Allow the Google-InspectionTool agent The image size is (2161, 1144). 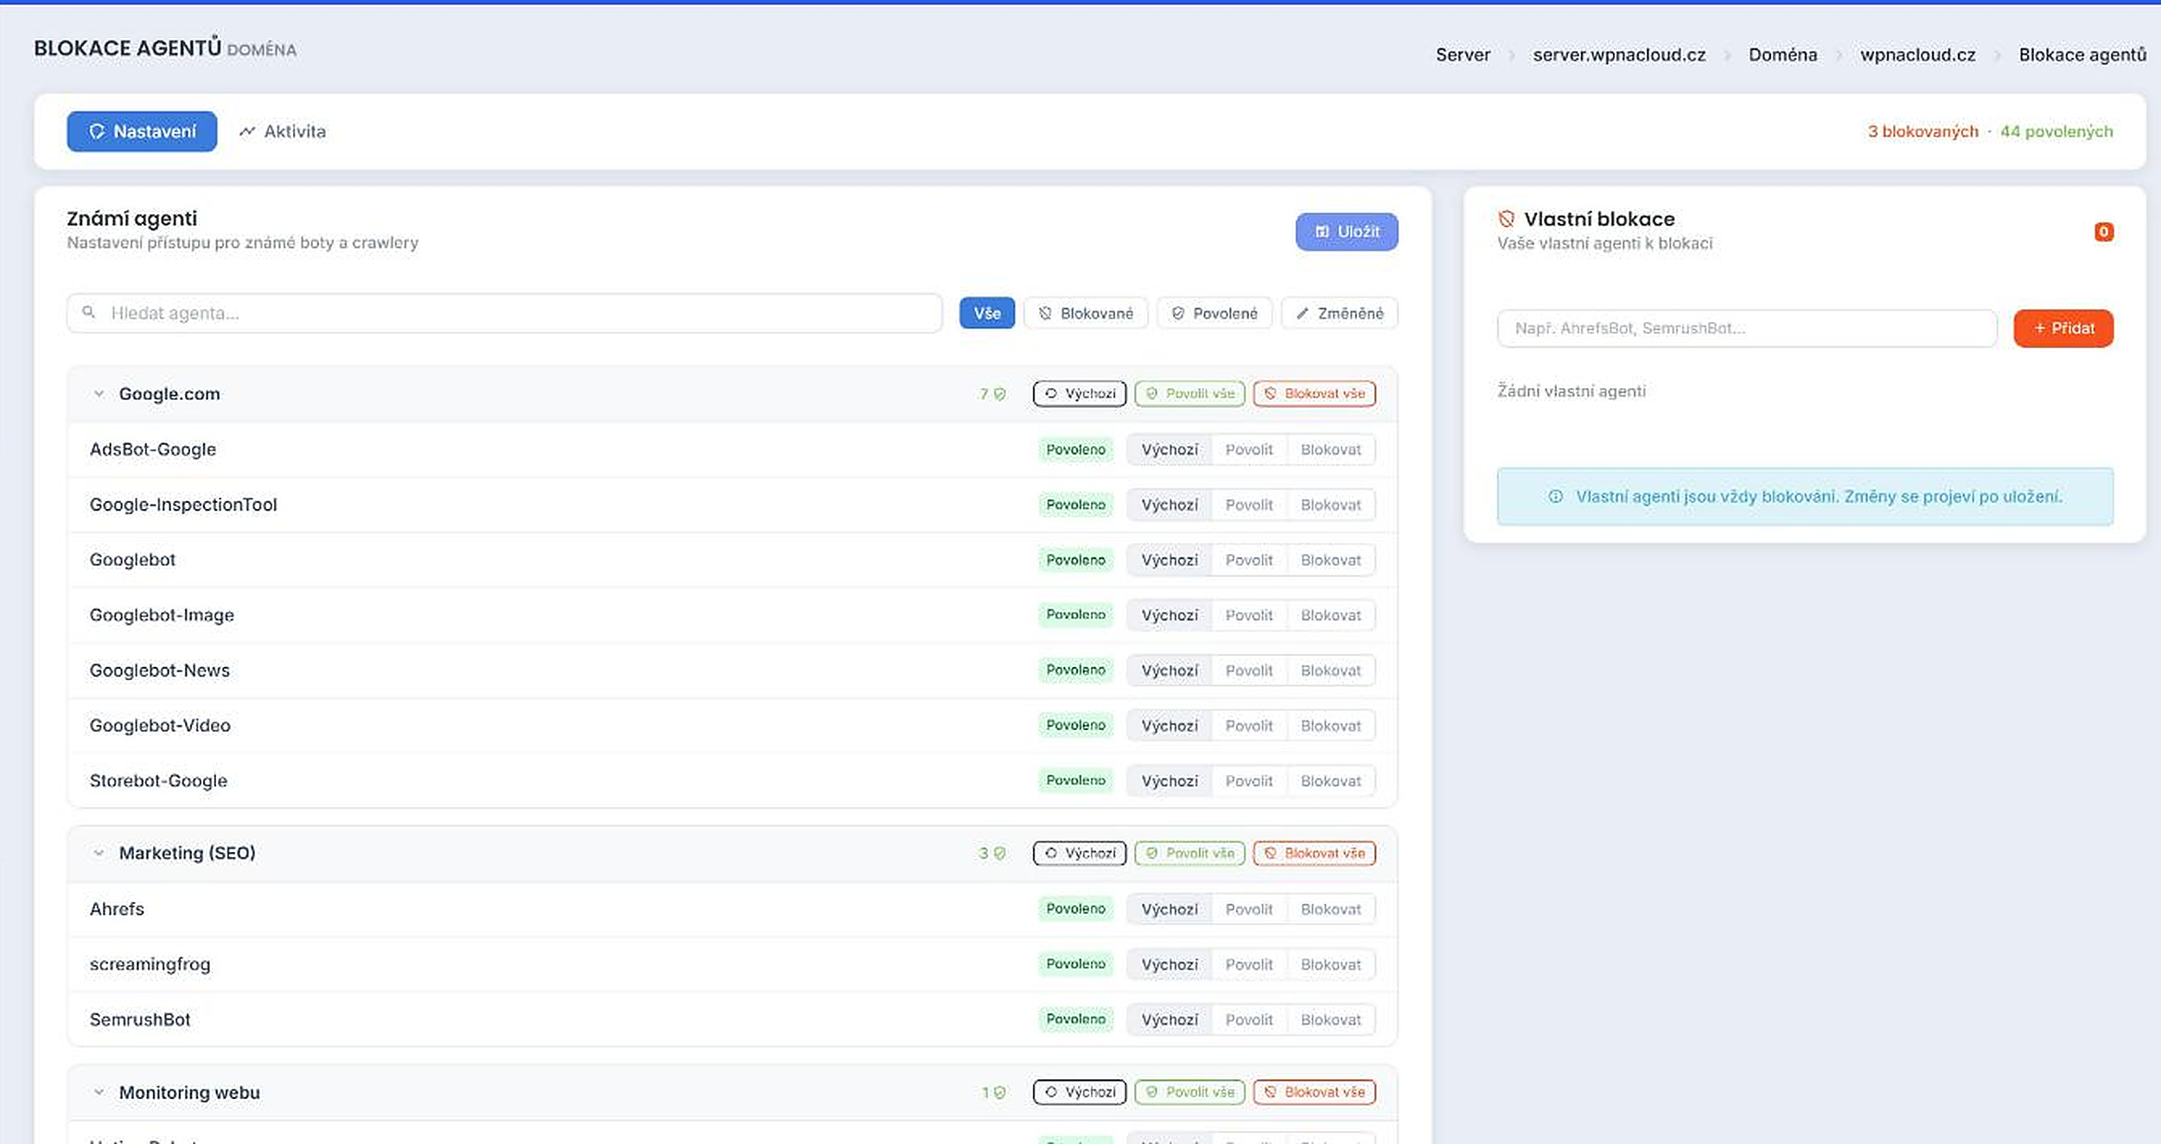tap(1249, 505)
